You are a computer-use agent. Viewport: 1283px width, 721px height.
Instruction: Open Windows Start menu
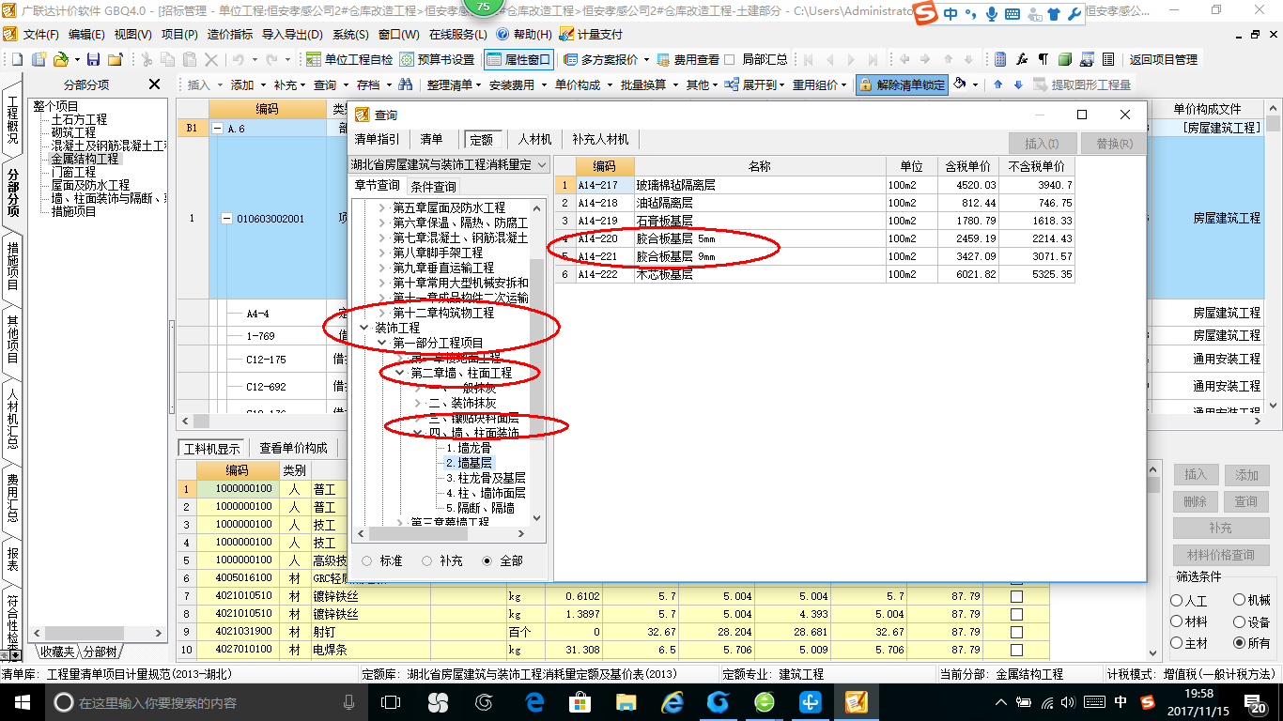(x=23, y=702)
